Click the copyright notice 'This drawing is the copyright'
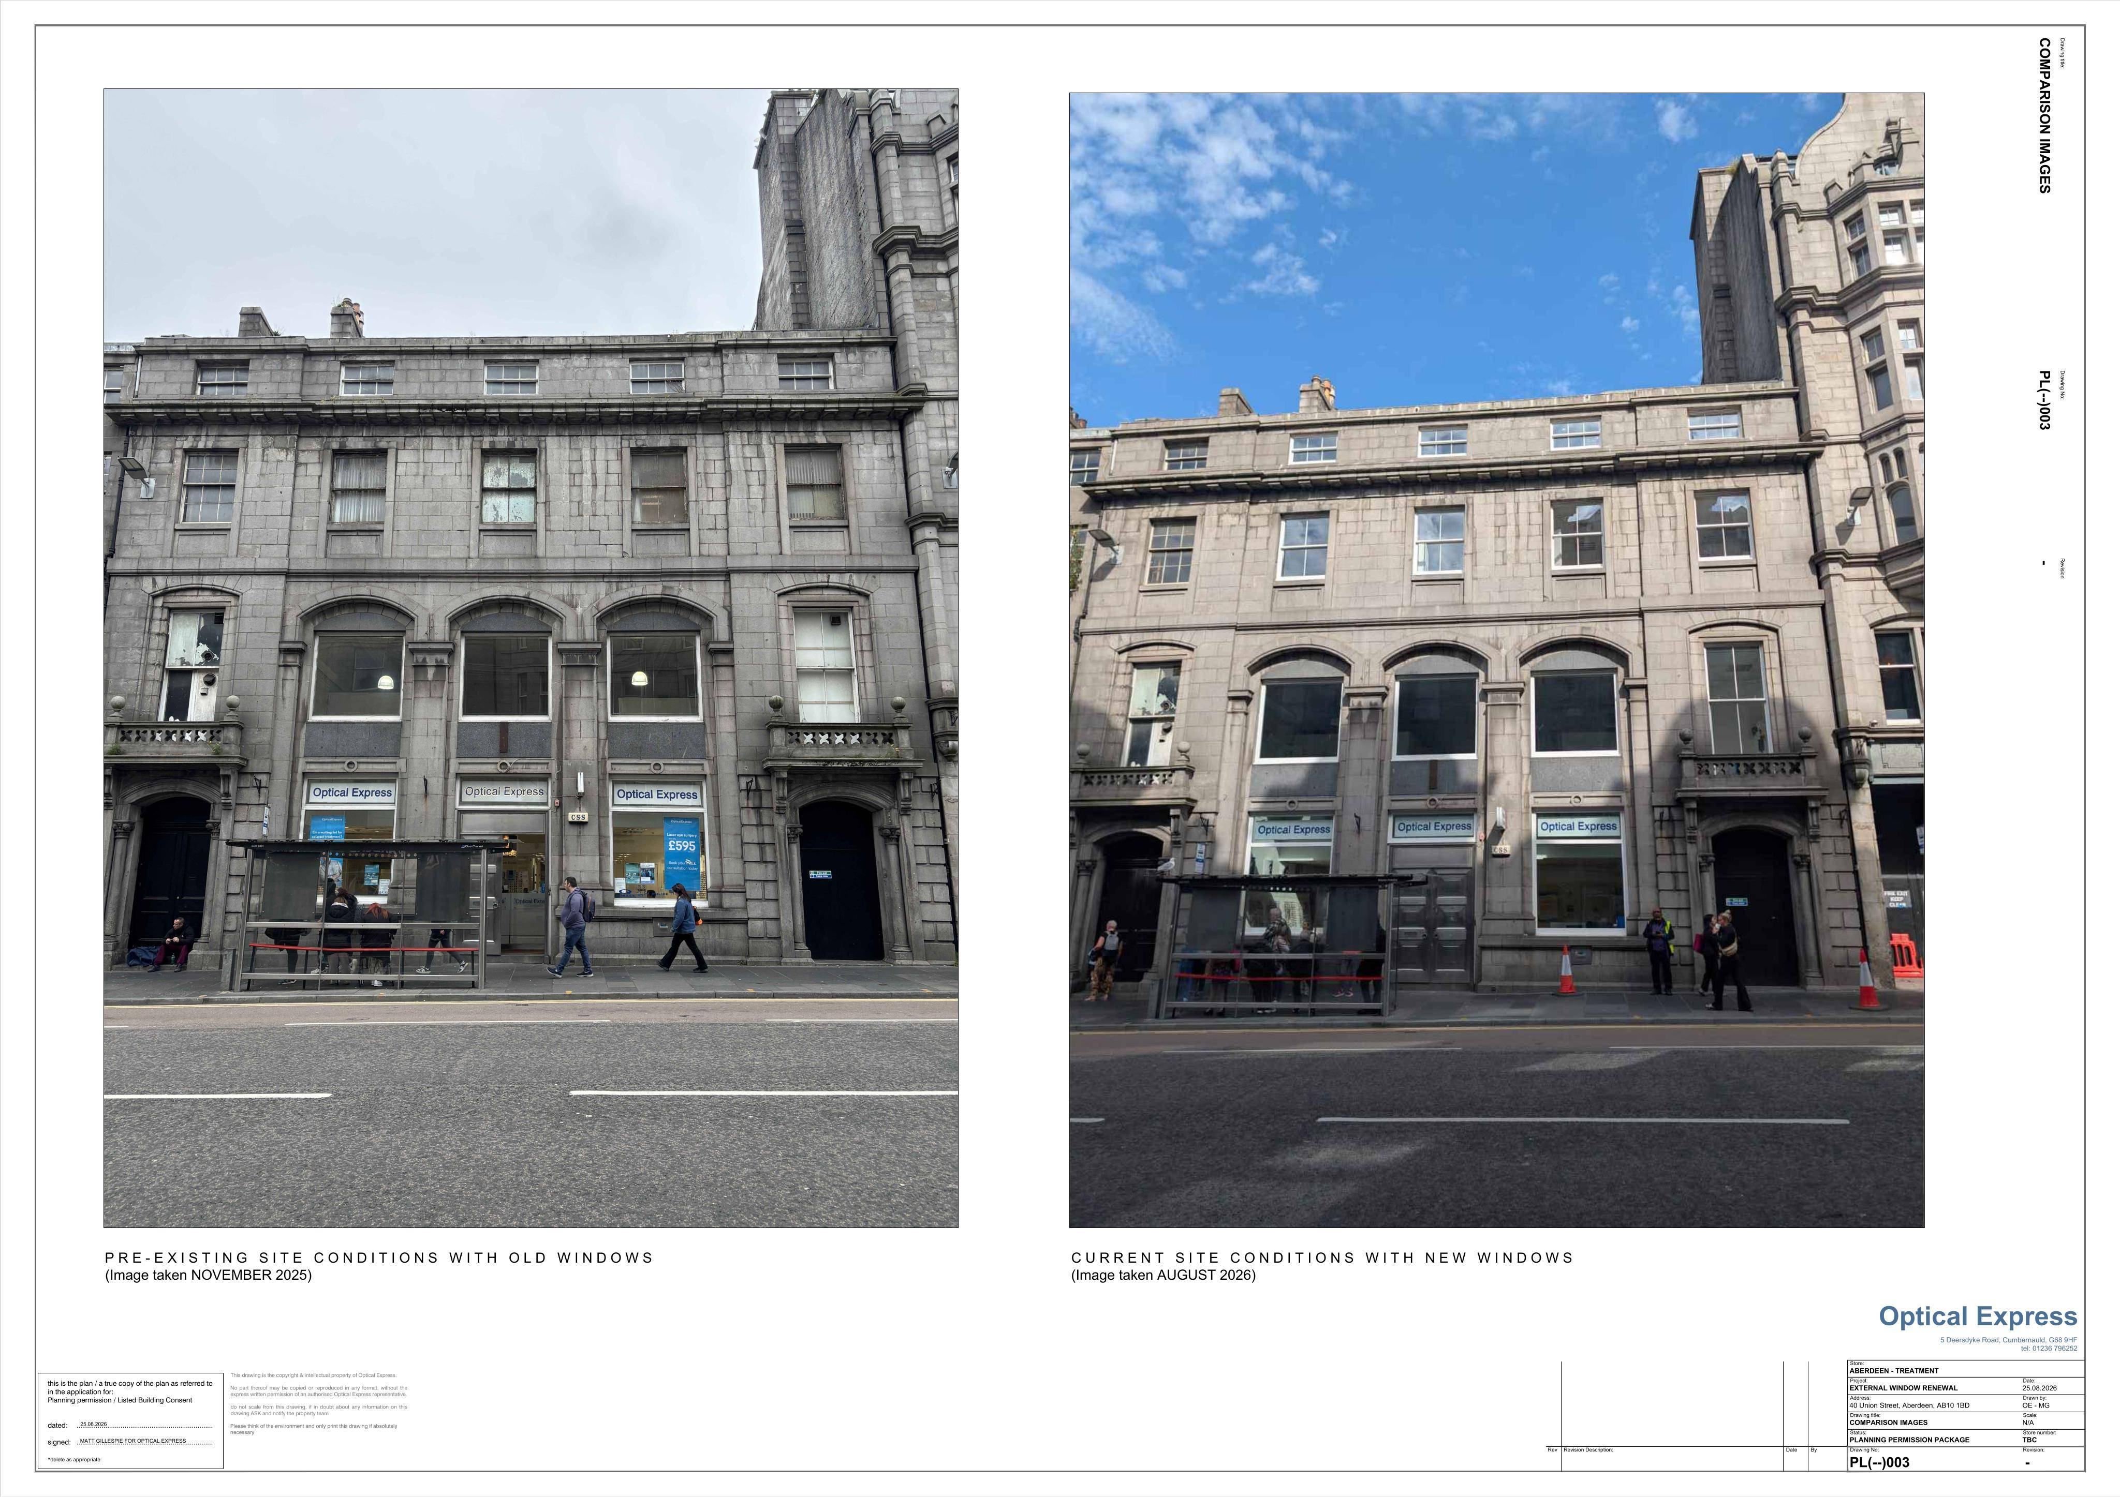This screenshot has height=1497, width=2120. pos(313,1375)
